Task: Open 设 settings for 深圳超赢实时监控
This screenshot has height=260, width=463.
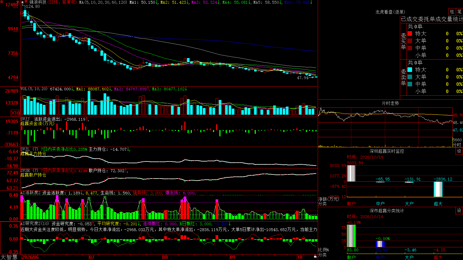Action: pyautogui.click(x=459, y=151)
